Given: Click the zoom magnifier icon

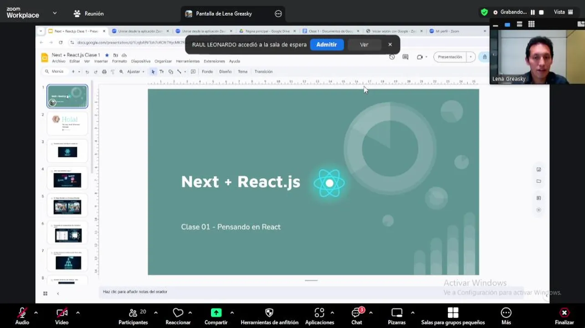Looking at the screenshot, I should [121, 72].
